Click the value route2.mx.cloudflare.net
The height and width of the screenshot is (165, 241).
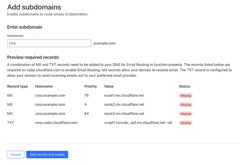pyautogui.click(x=124, y=104)
